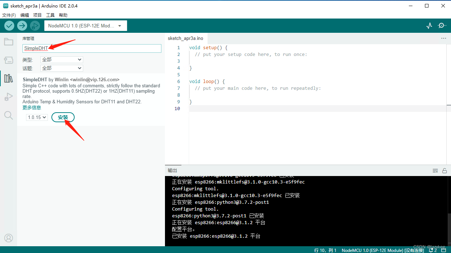The height and width of the screenshot is (253, 451).
Task: Toggle the Debug panel in the sidebar
Action: point(9,97)
